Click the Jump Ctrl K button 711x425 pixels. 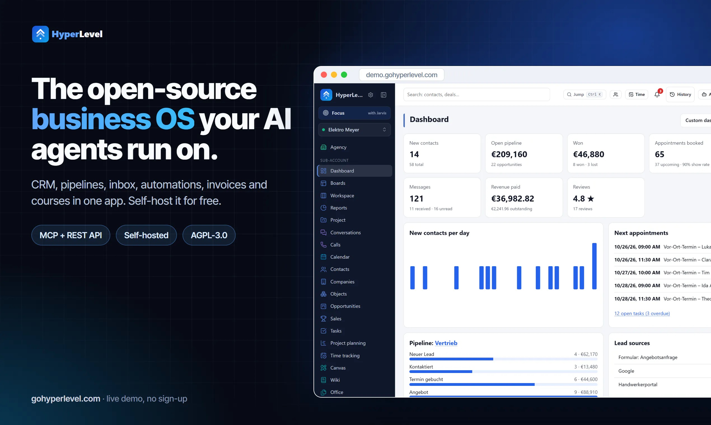pos(584,94)
